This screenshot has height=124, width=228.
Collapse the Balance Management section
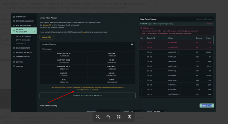coord(24,31)
